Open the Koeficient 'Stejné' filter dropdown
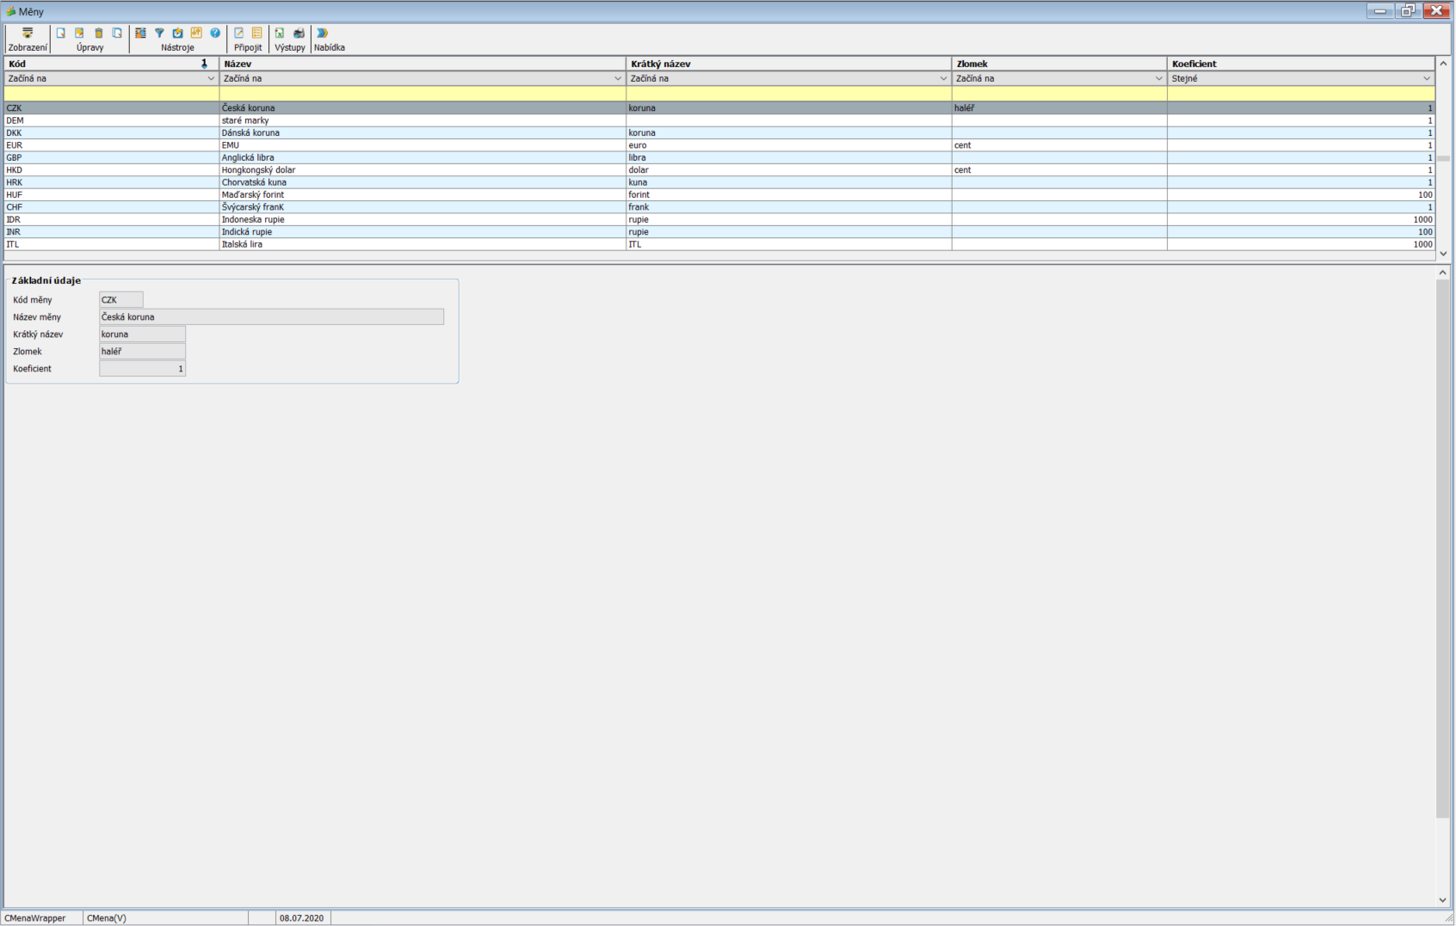Viewport: 1456px width, 926px height. click(1426, 78)
